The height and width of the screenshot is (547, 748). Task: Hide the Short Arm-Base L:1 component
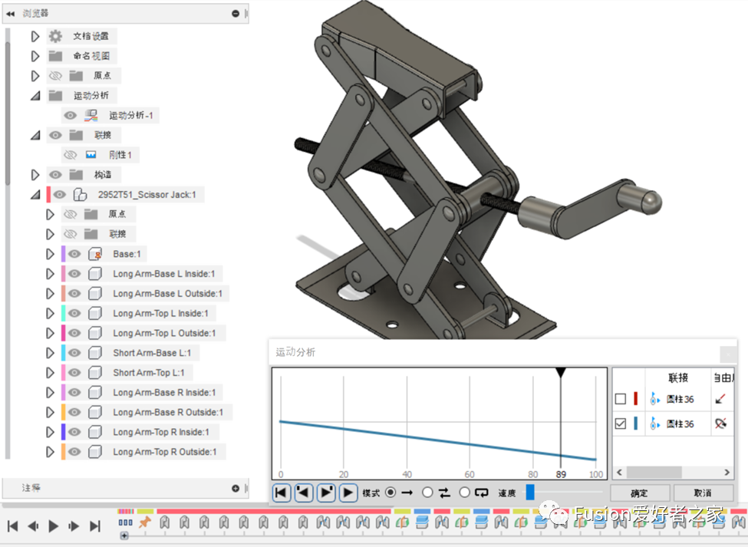coord(74,353)
